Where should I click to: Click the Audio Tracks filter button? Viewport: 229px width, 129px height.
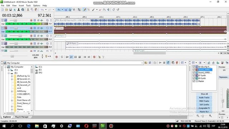click(204, 97)
